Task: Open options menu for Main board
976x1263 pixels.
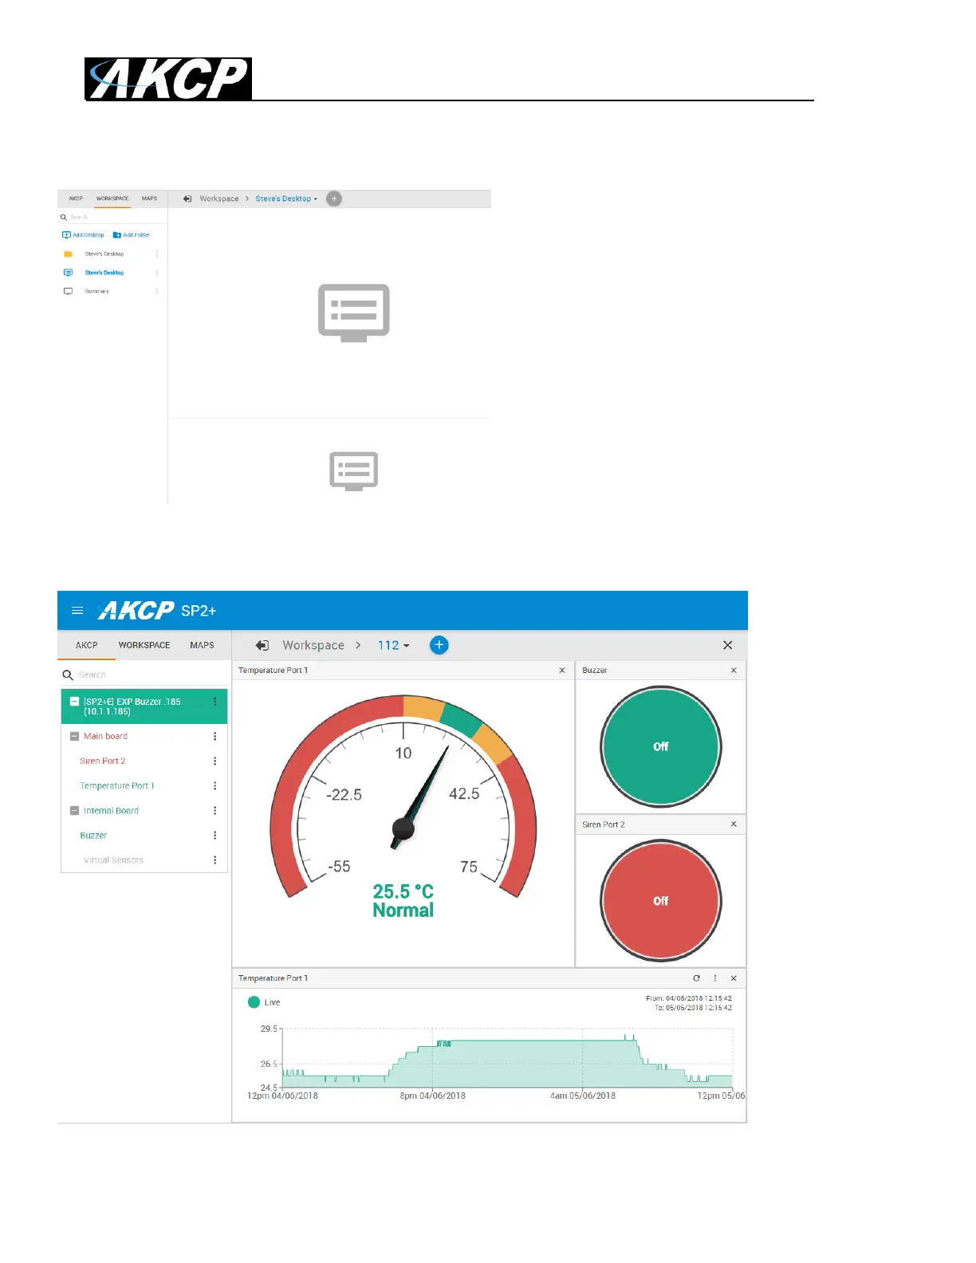Action: [214, 737]
